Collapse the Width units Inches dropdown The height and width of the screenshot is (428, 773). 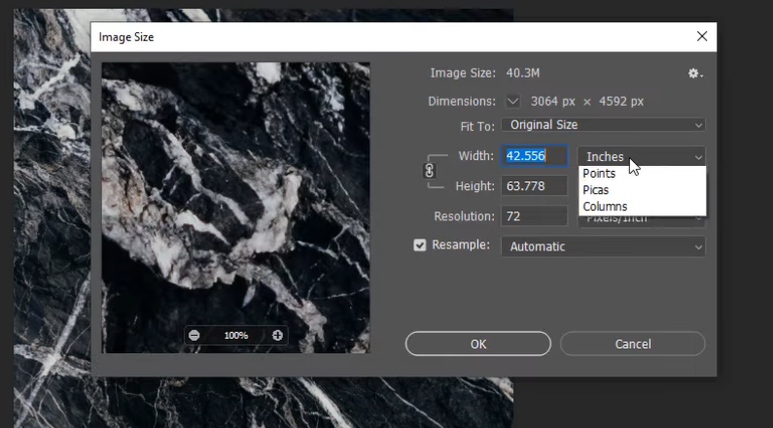click(x=642, y=156)
